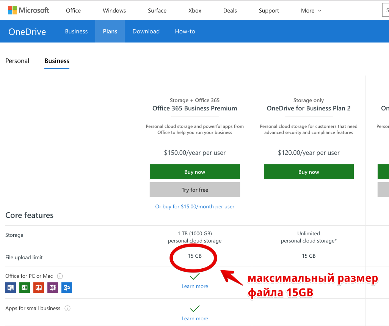This screenshot has height=326, width=389.
Task: Click Try for free
Action: 194,189
